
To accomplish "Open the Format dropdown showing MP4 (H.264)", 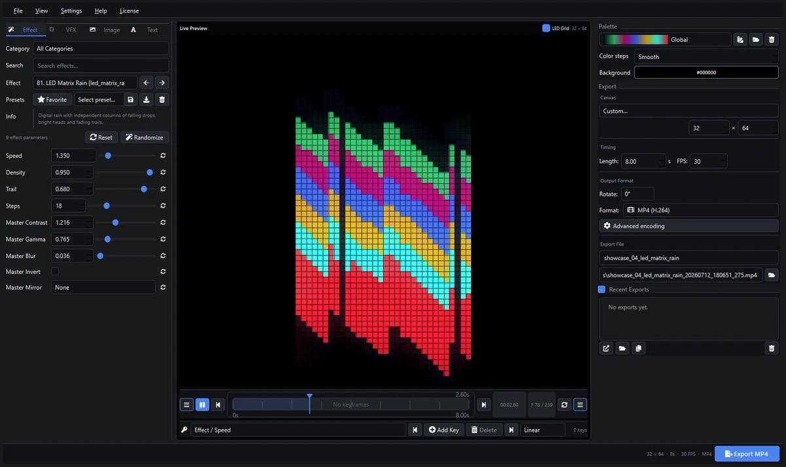I will click(700, 210).
